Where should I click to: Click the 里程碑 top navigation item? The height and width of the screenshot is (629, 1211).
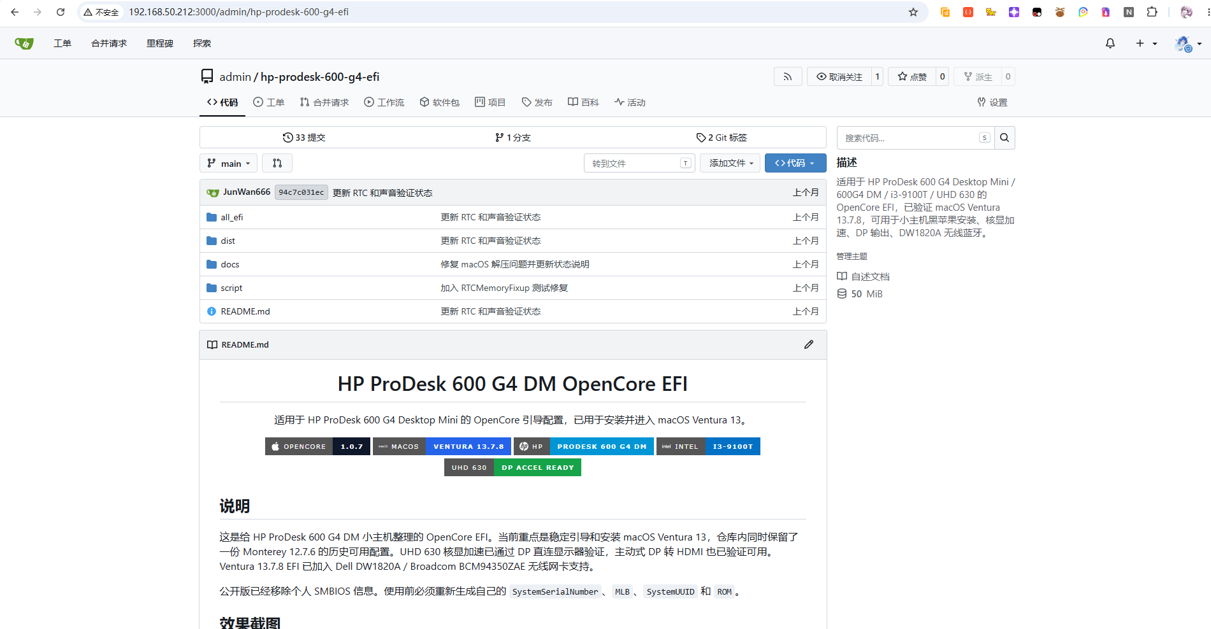click(160, 43)
